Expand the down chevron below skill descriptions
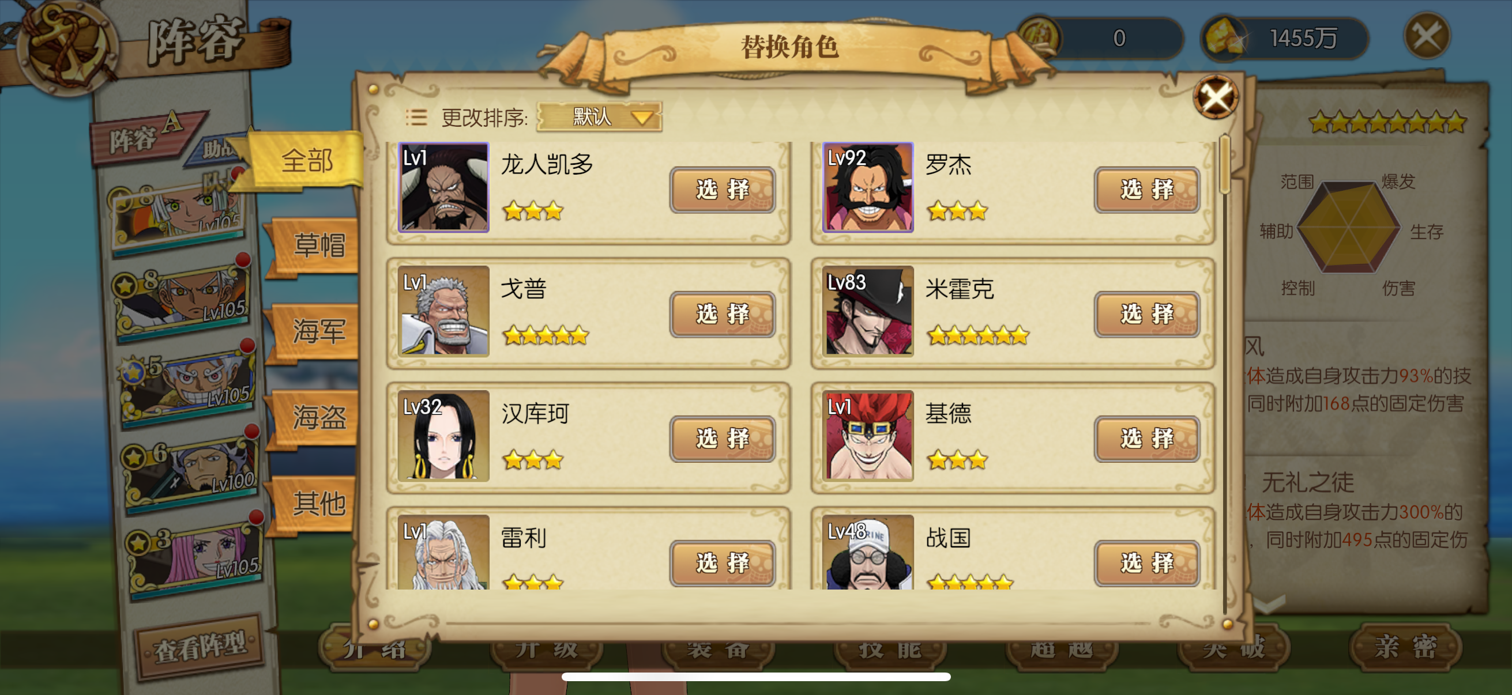The height and width of the screenshot is (695, 1512). (x=1268, y=604)
